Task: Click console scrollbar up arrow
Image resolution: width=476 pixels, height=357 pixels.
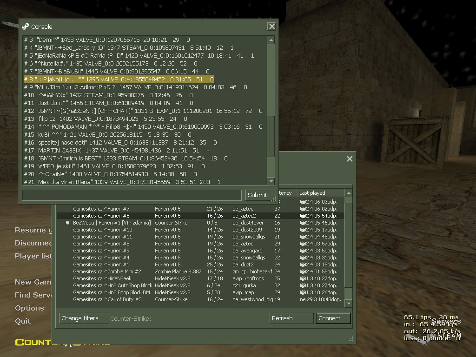Action: (271, 40)
